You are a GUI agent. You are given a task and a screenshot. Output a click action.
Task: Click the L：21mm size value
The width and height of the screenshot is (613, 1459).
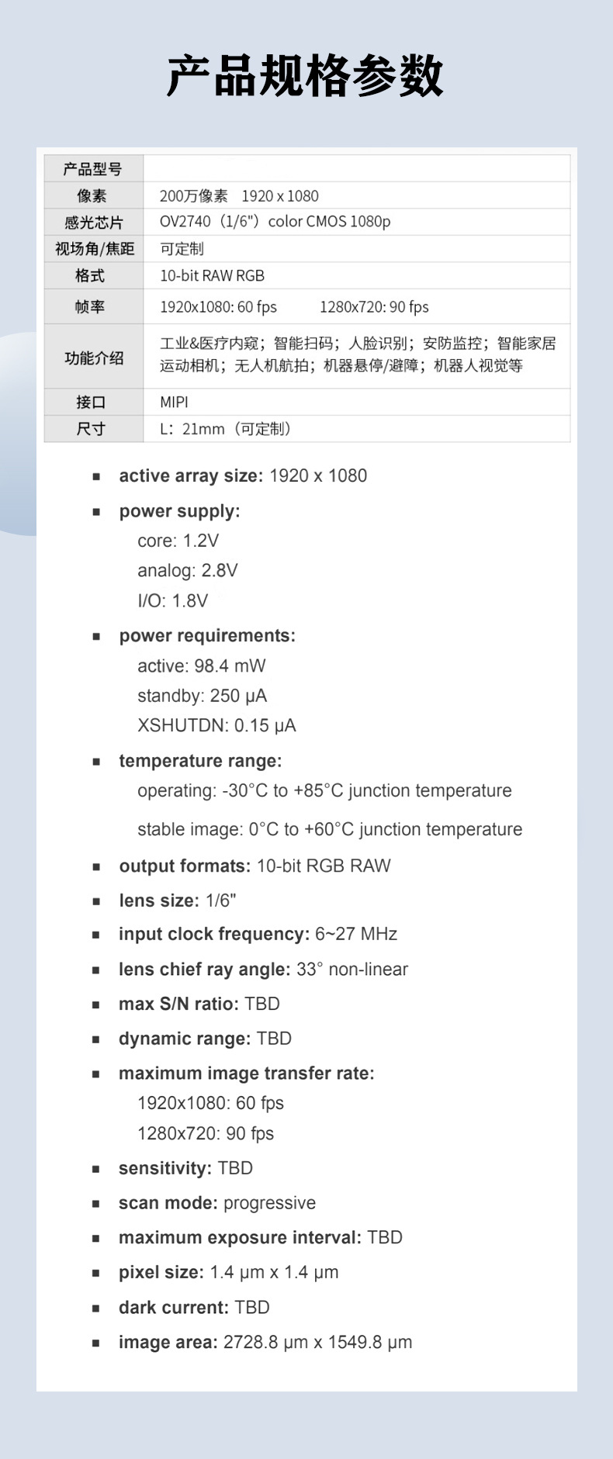tap(226, 429)
